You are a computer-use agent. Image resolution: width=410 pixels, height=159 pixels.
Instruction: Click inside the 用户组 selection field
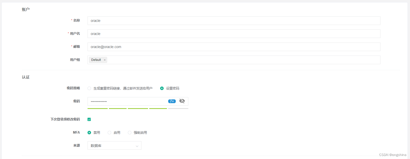click(x=234, y=60)
